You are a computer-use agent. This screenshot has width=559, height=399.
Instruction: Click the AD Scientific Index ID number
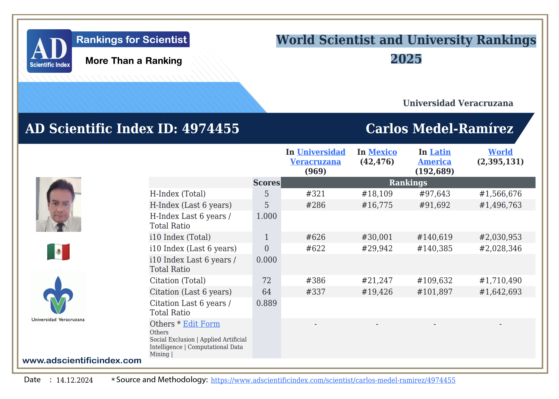[x=210, y=128]
